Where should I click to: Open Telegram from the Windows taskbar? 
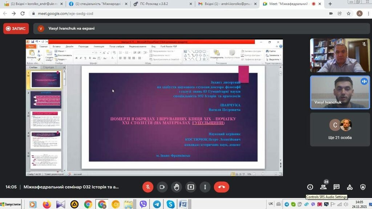[157, 204]
